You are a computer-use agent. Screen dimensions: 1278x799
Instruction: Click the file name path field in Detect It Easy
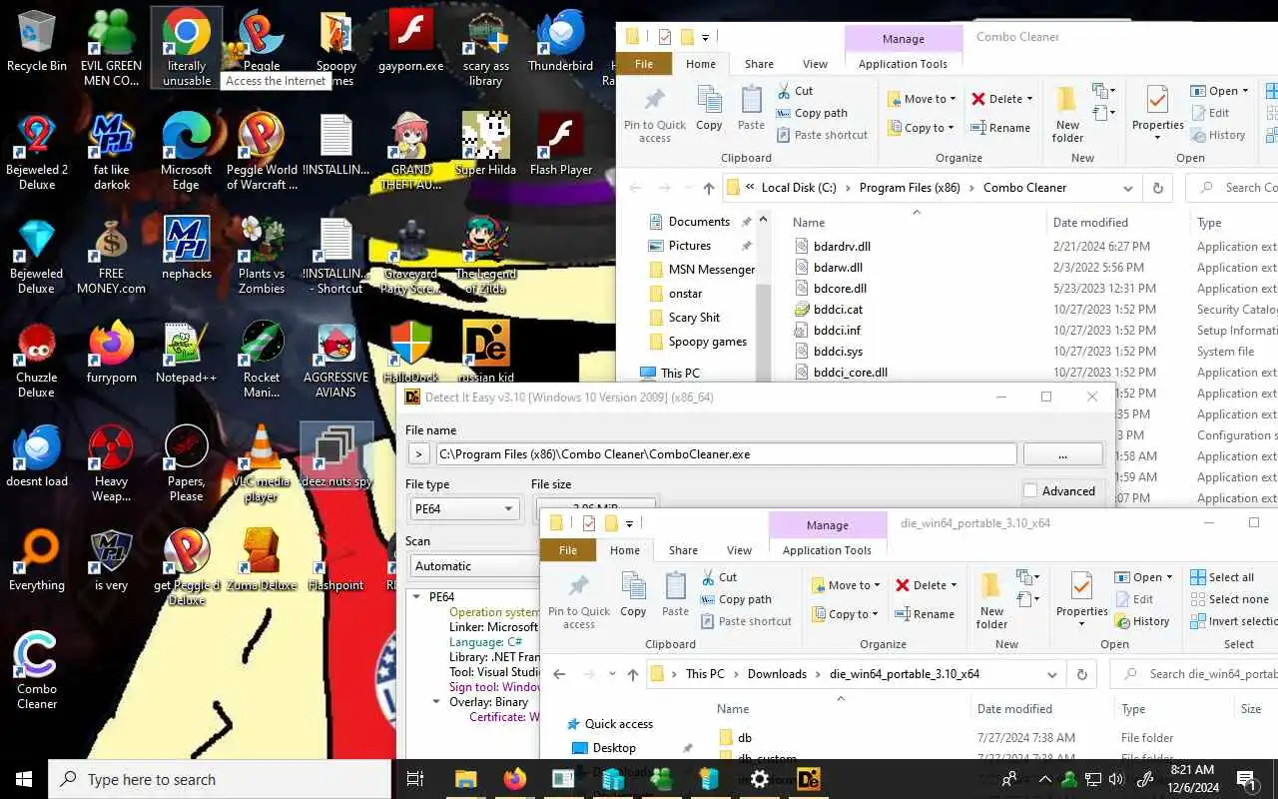point(726,454)
